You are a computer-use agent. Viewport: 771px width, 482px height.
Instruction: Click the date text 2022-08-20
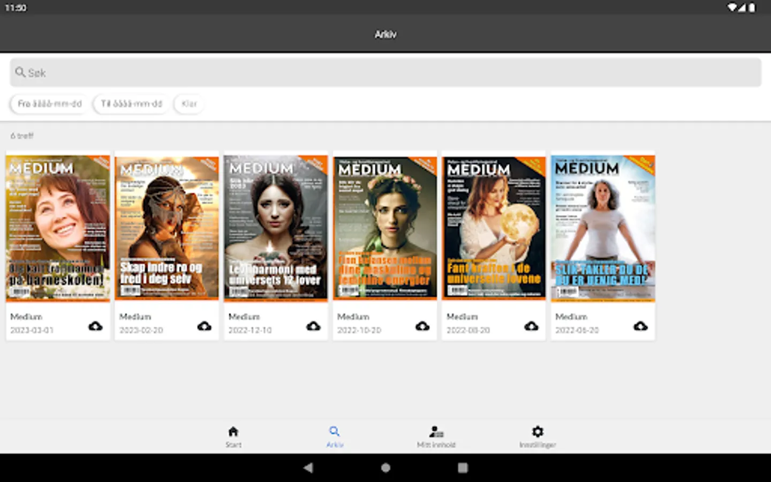pyautogui.click(x=468, y=330)
